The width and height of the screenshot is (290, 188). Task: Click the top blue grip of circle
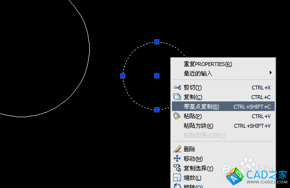tap(157, 42)
